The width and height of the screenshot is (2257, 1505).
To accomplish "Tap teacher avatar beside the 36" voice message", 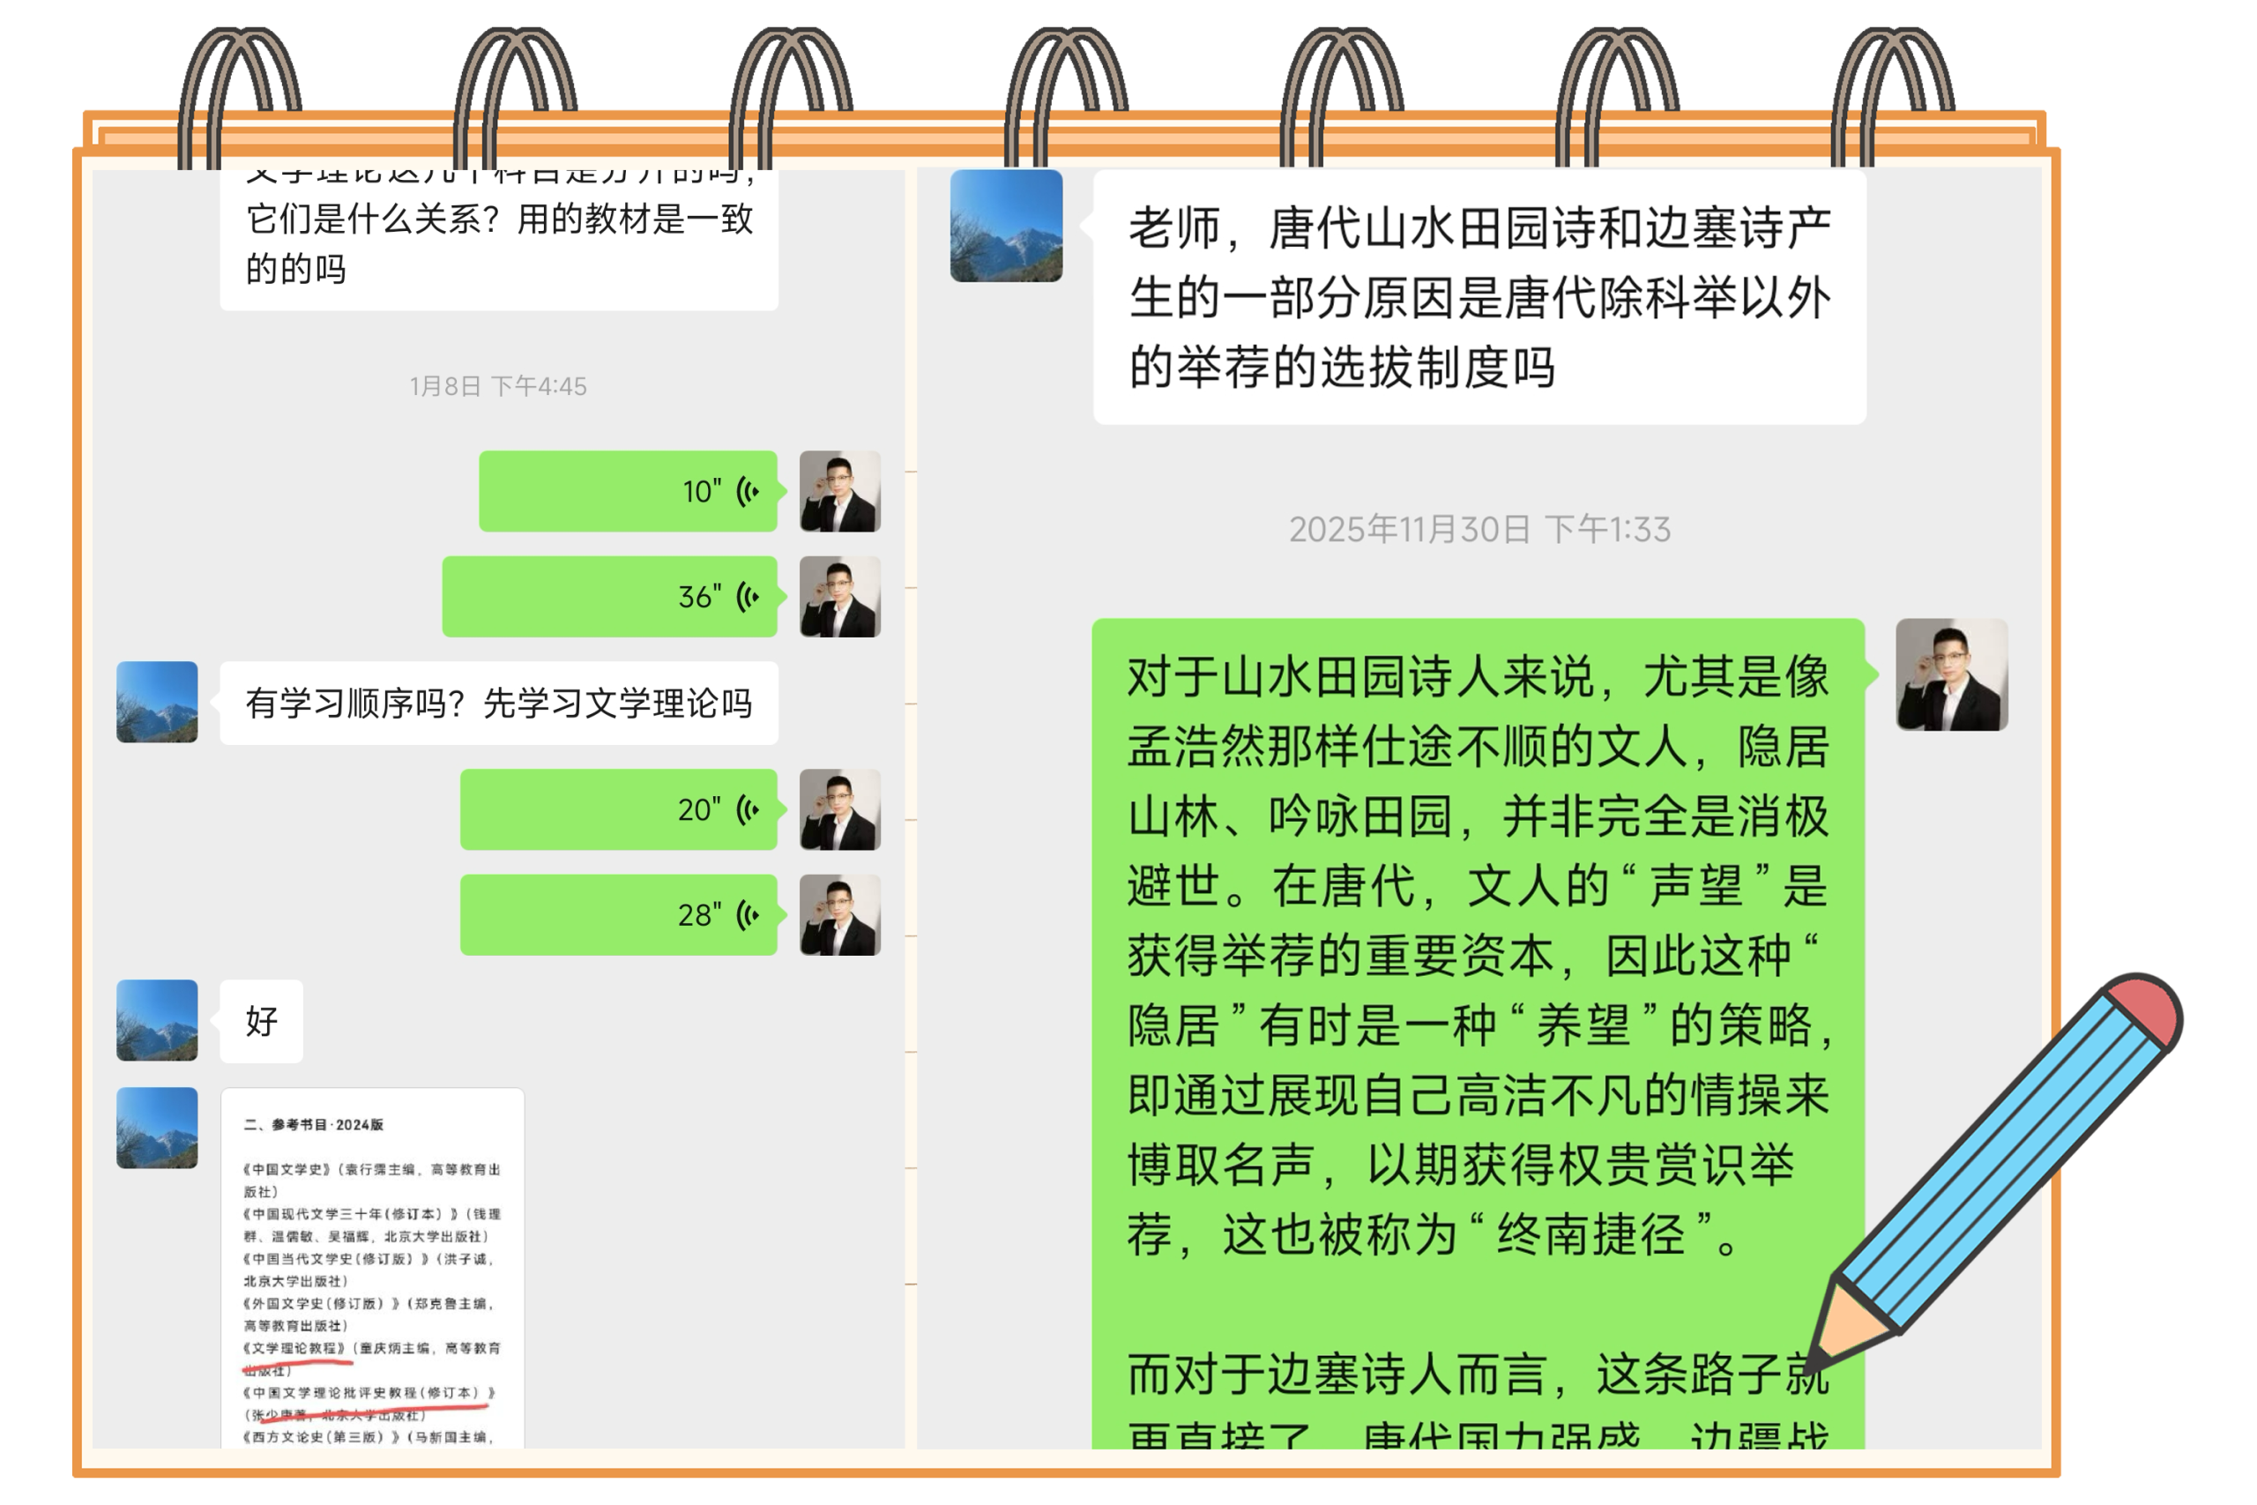I will pyautogui.click(x=840, y=596).
